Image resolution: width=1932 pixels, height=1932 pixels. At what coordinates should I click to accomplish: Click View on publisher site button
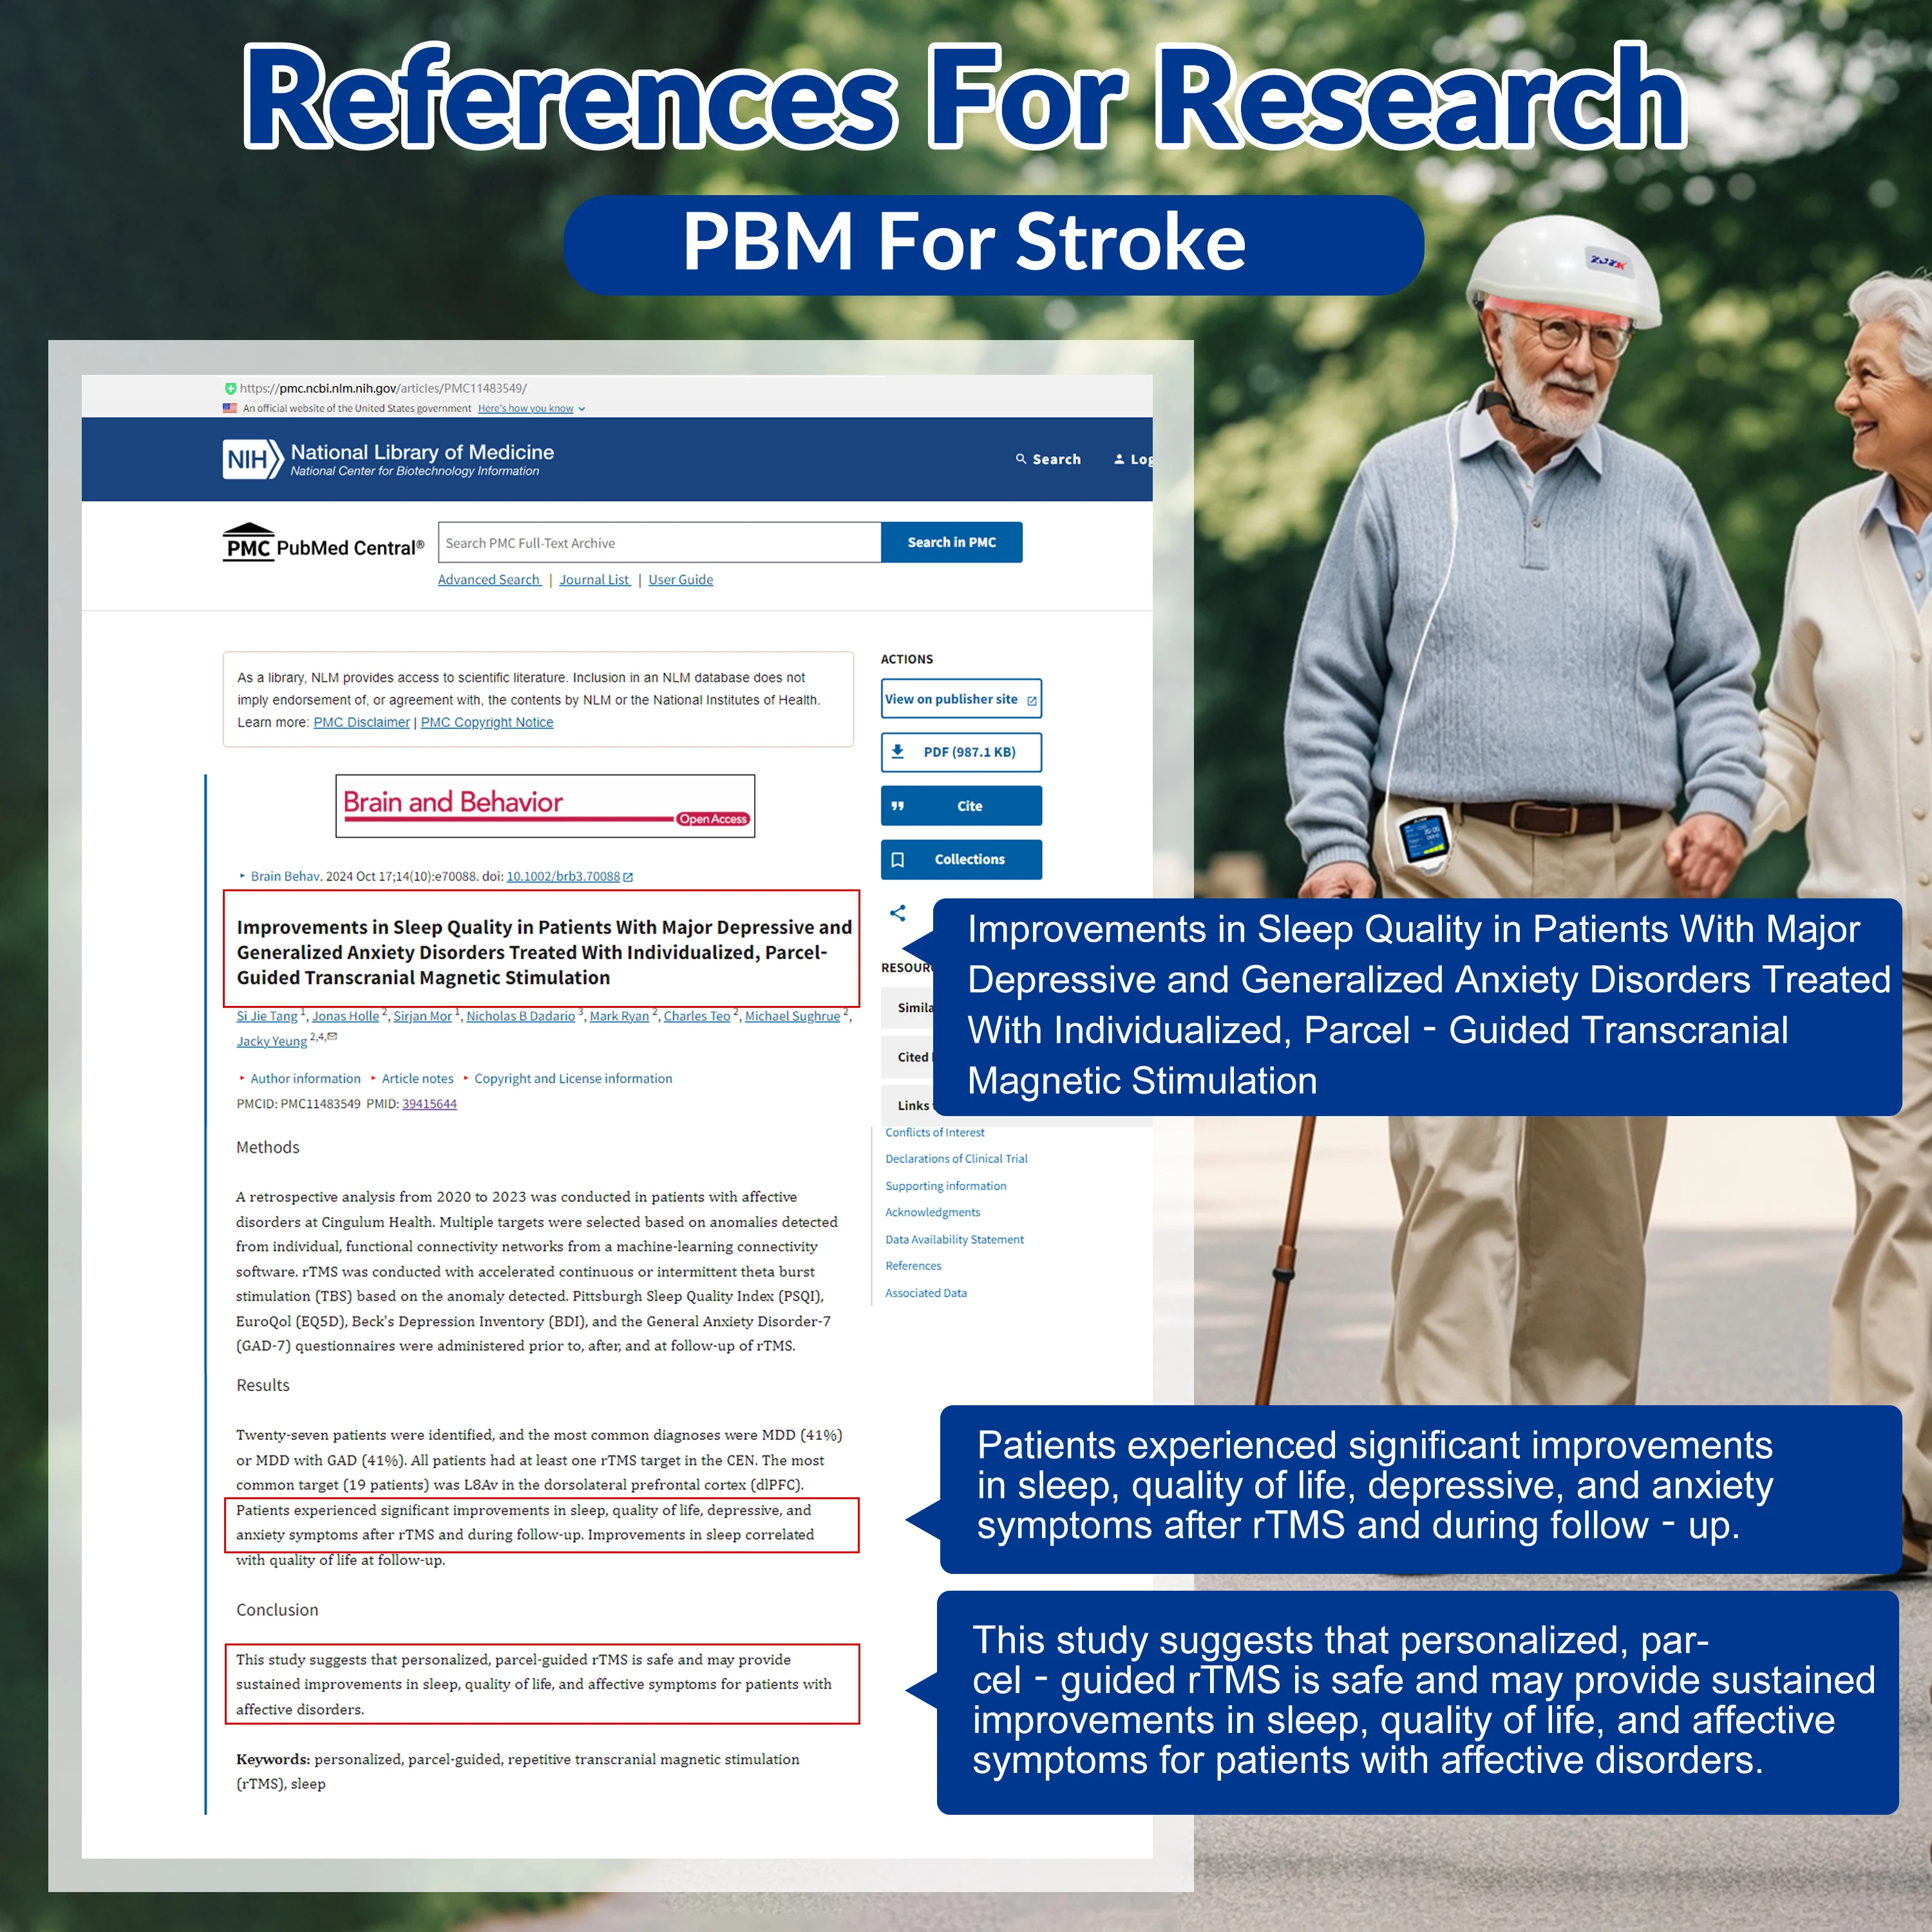960,699
